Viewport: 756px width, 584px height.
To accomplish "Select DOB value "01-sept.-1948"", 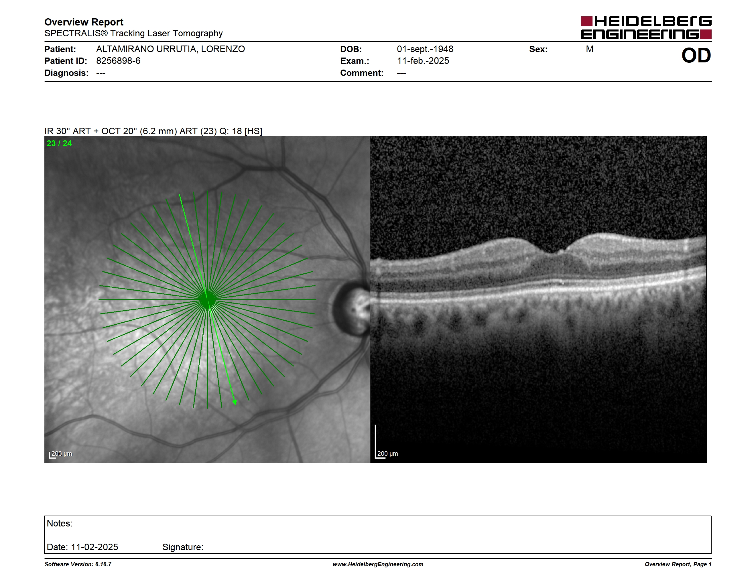I will pos(425,49).
